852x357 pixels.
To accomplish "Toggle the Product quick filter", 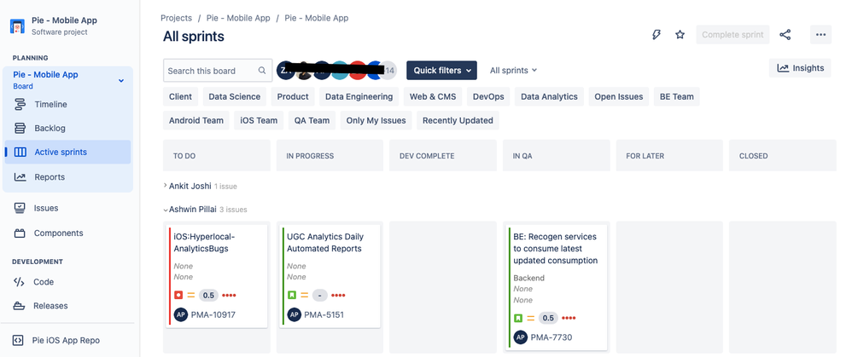I will pyautogui.click(x=292, y=96).
